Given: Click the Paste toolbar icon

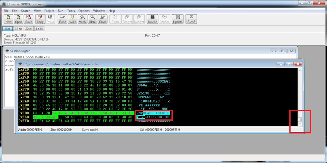Looking at the screenshot, I should click(x=50, y=19).
